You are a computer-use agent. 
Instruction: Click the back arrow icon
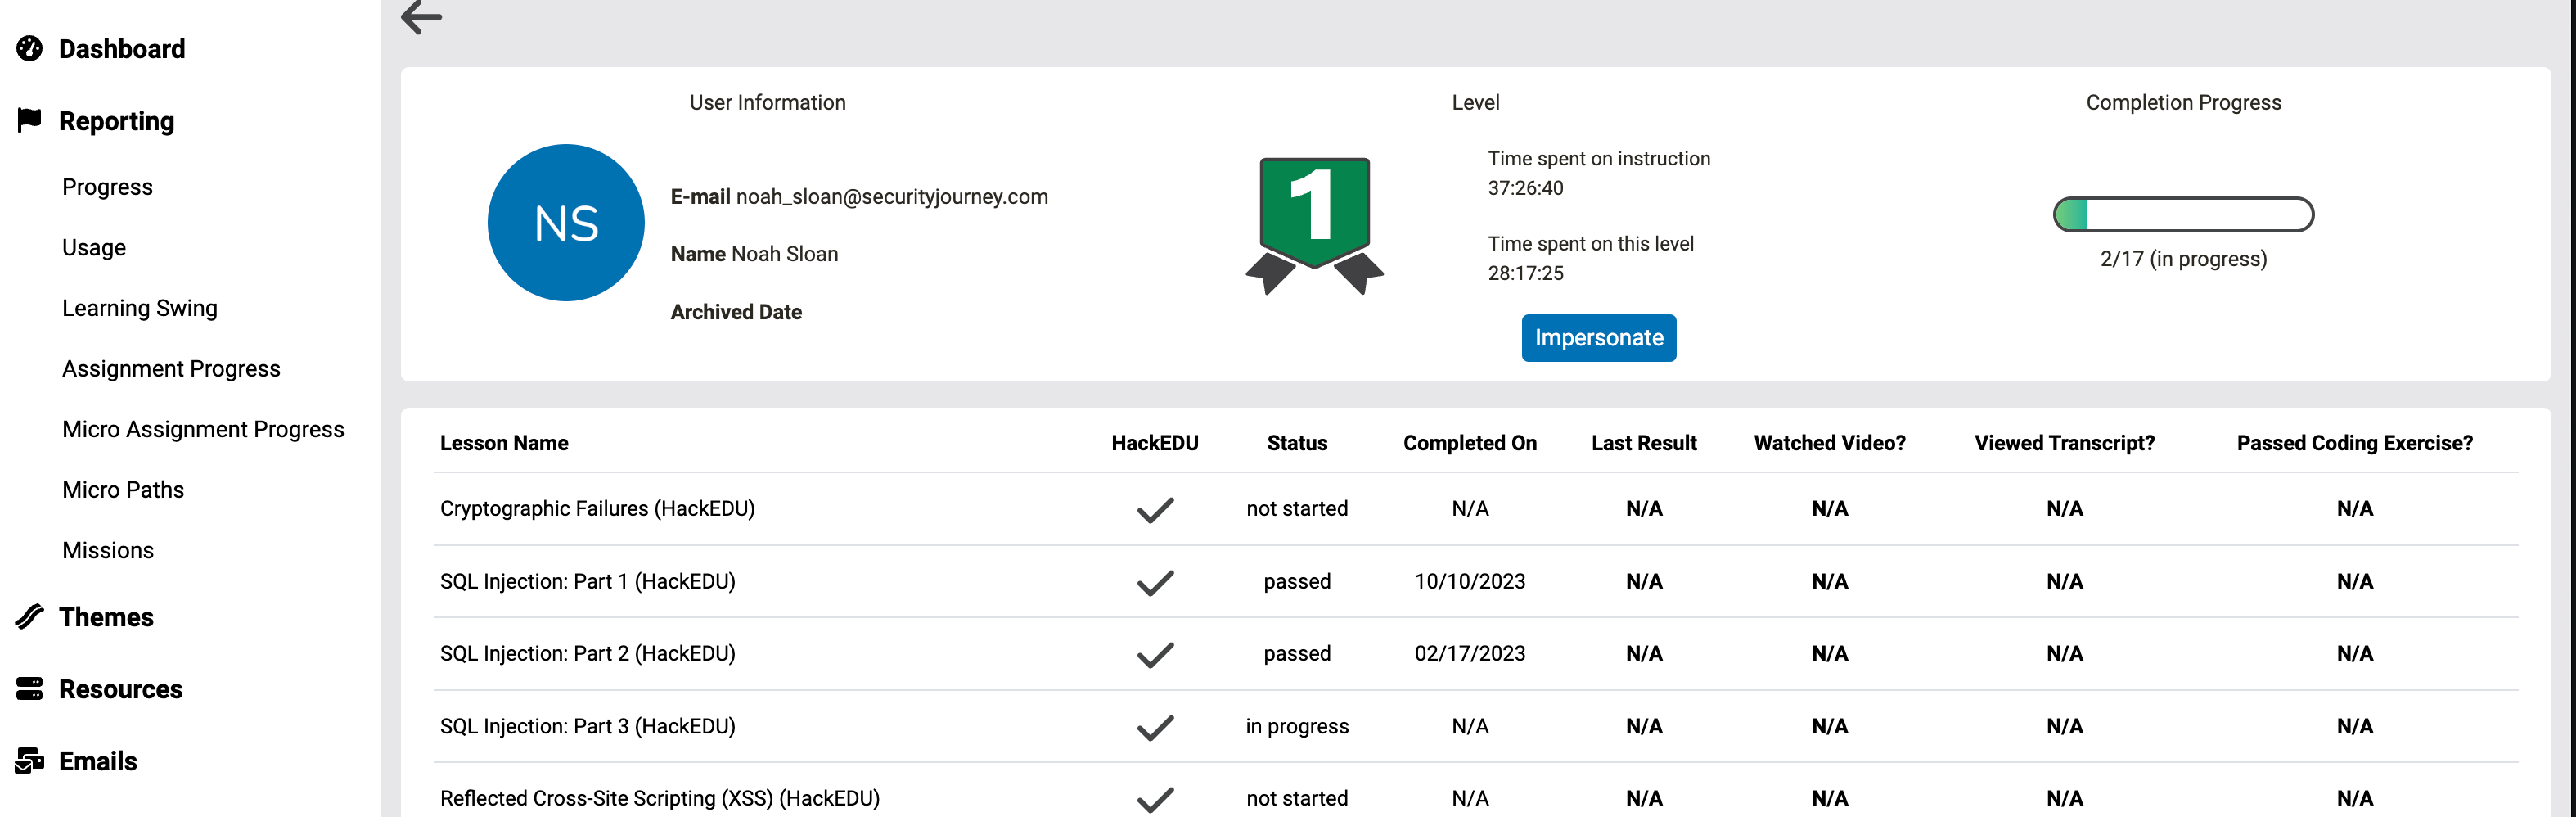(421, 17)
